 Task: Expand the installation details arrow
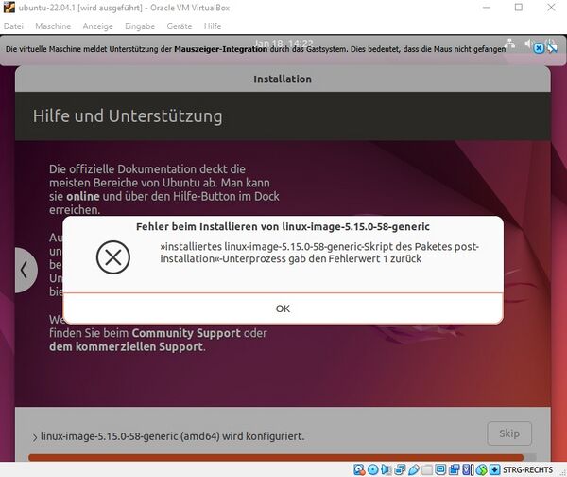point(35,436)
